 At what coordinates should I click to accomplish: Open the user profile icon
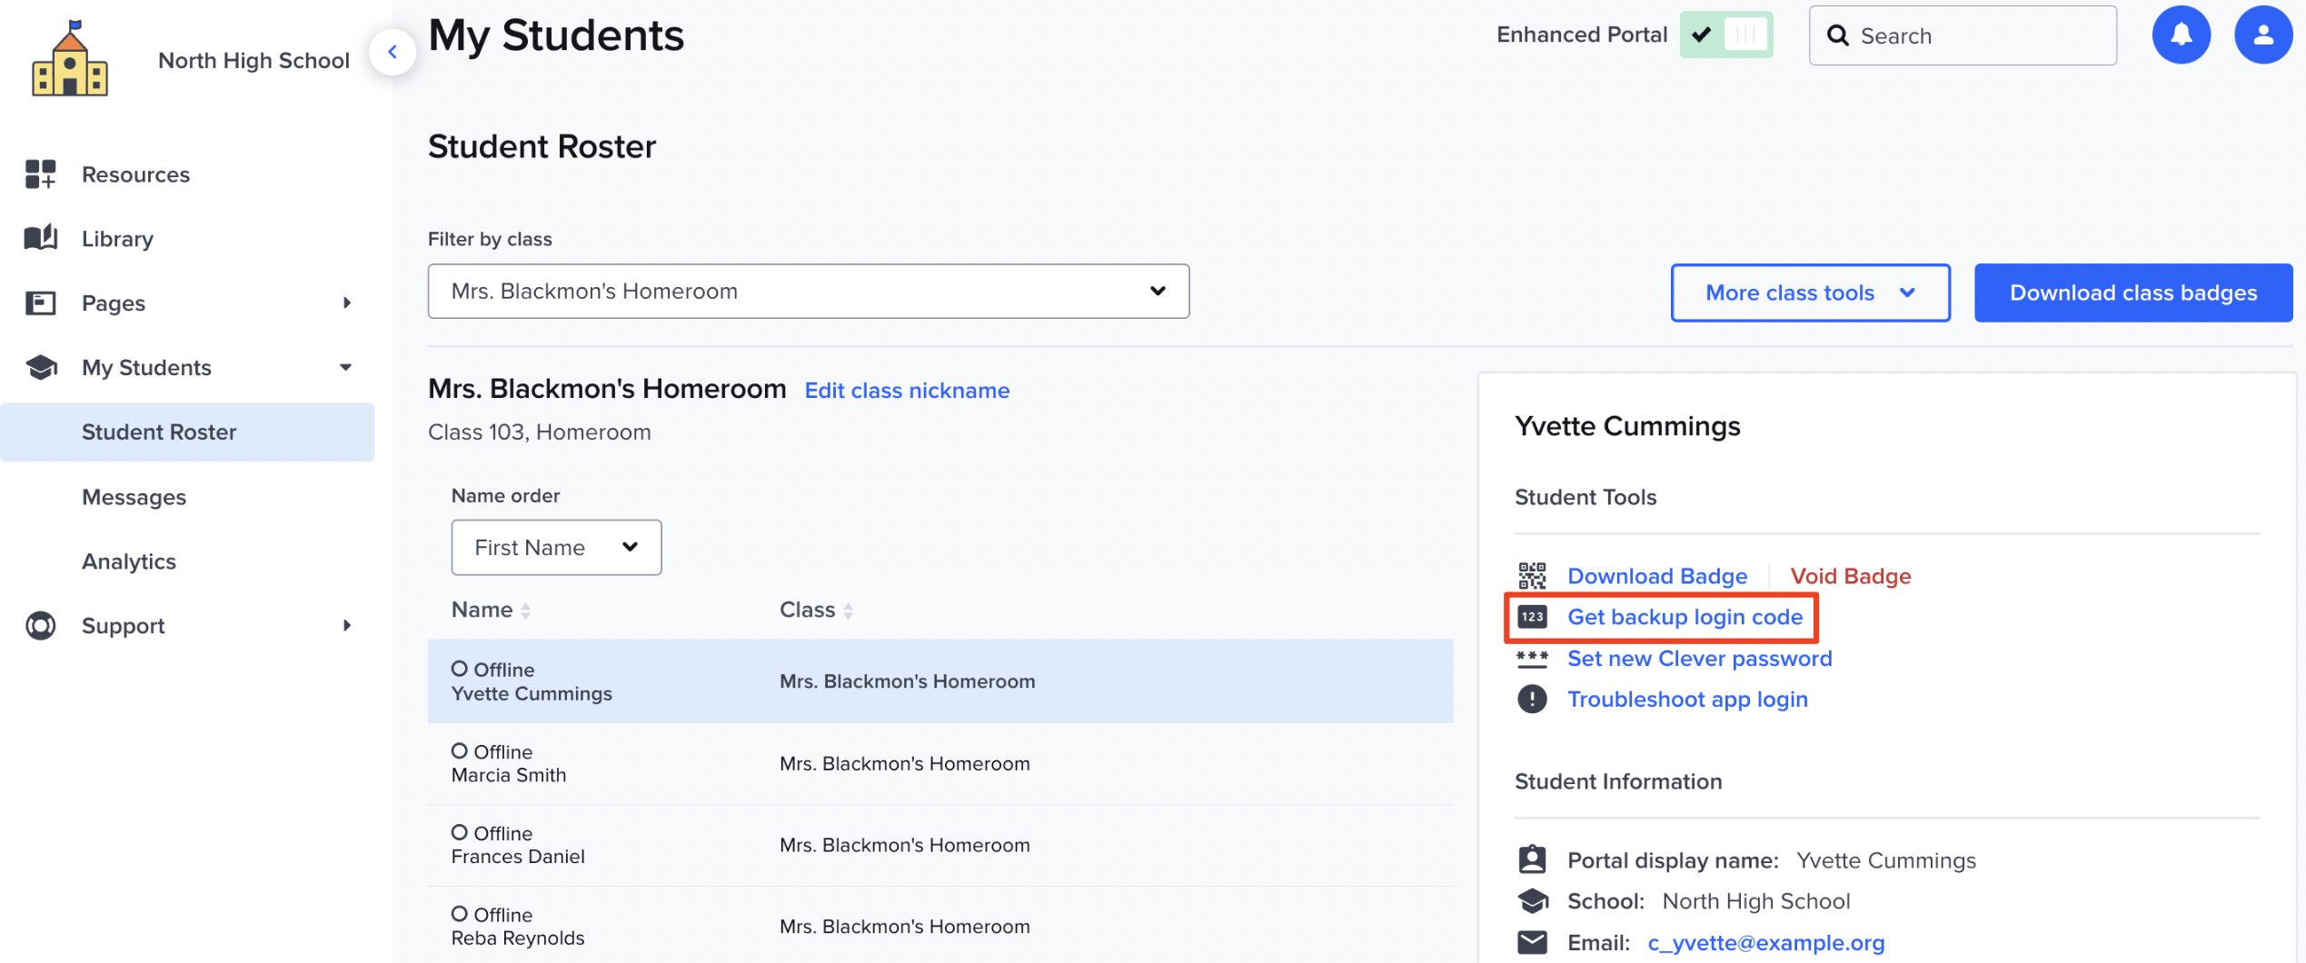click(x=2262, y=35)
